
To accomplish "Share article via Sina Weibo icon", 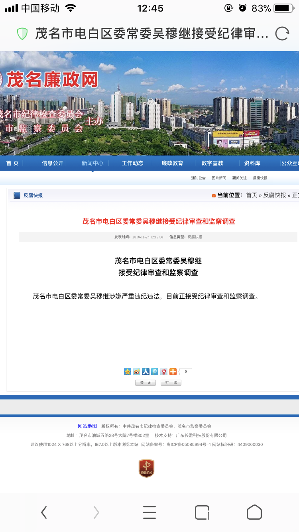I will click(137, 372).
